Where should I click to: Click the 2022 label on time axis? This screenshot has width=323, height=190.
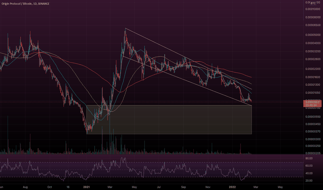(x=232, y=187)
